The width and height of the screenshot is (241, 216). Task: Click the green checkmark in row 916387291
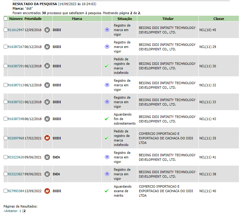coord(107,66)
